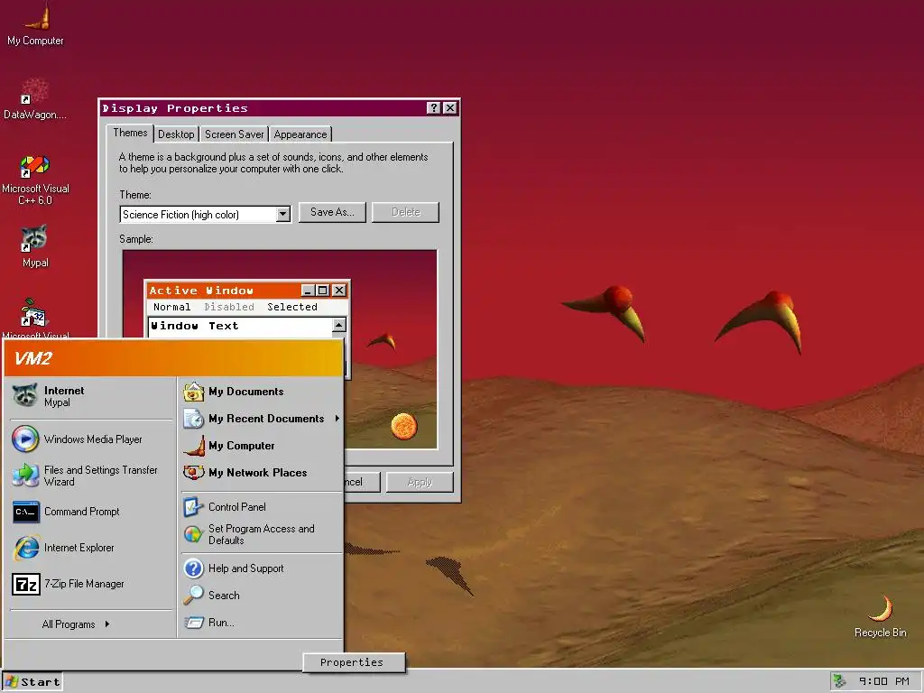This screenshot has height=693, width=924.
Task: Click the Apply button
Action: (x=420, y=482)
